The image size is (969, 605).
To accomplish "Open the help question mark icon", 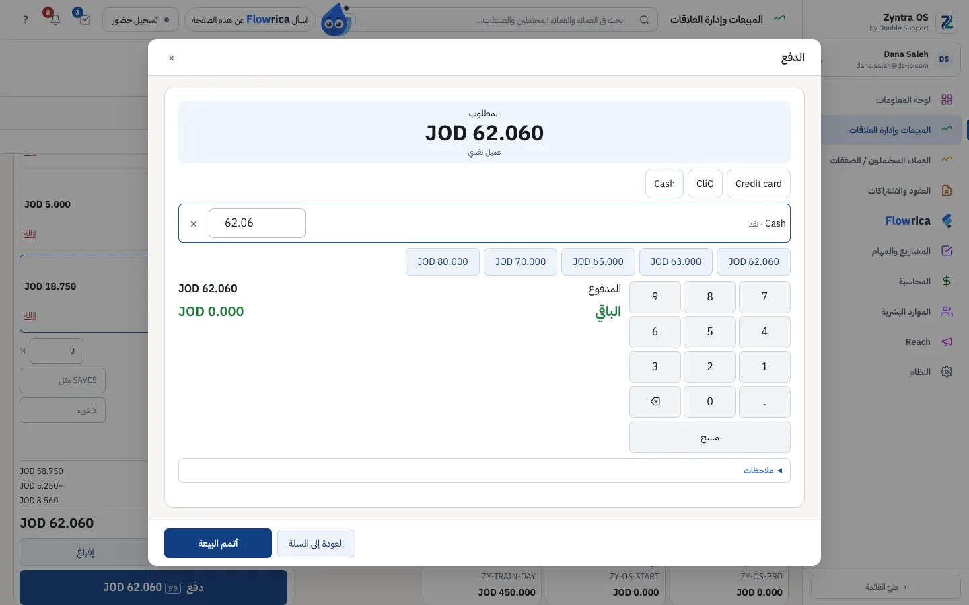I will point(26,19).
